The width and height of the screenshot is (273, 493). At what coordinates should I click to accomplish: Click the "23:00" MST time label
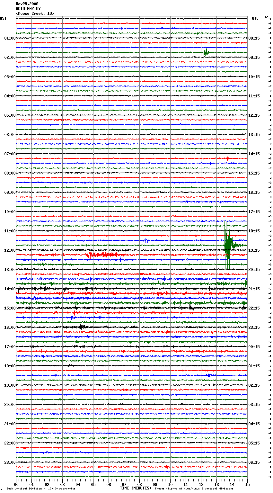tap(10, 462)
